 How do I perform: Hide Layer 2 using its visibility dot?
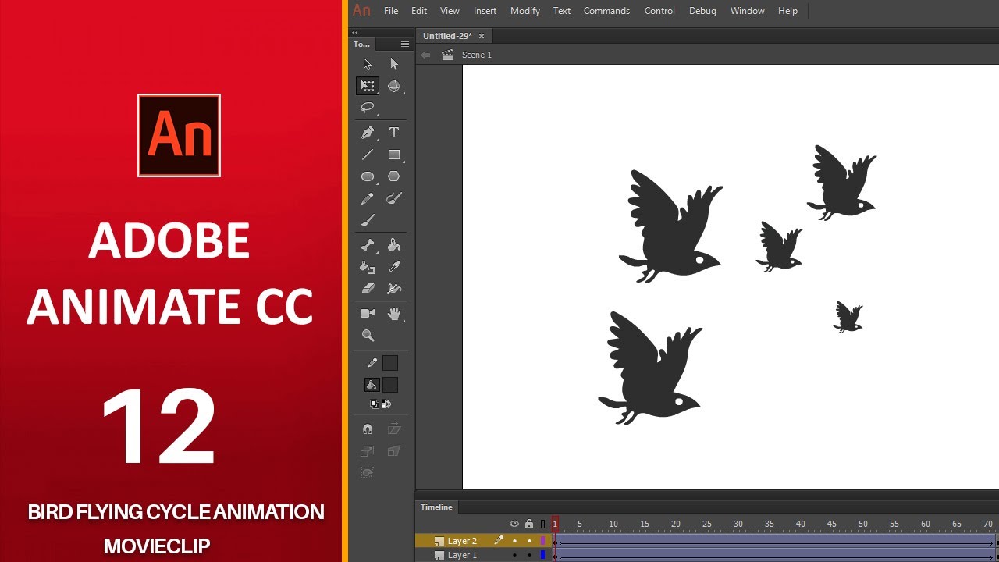(x=514, y=541)
